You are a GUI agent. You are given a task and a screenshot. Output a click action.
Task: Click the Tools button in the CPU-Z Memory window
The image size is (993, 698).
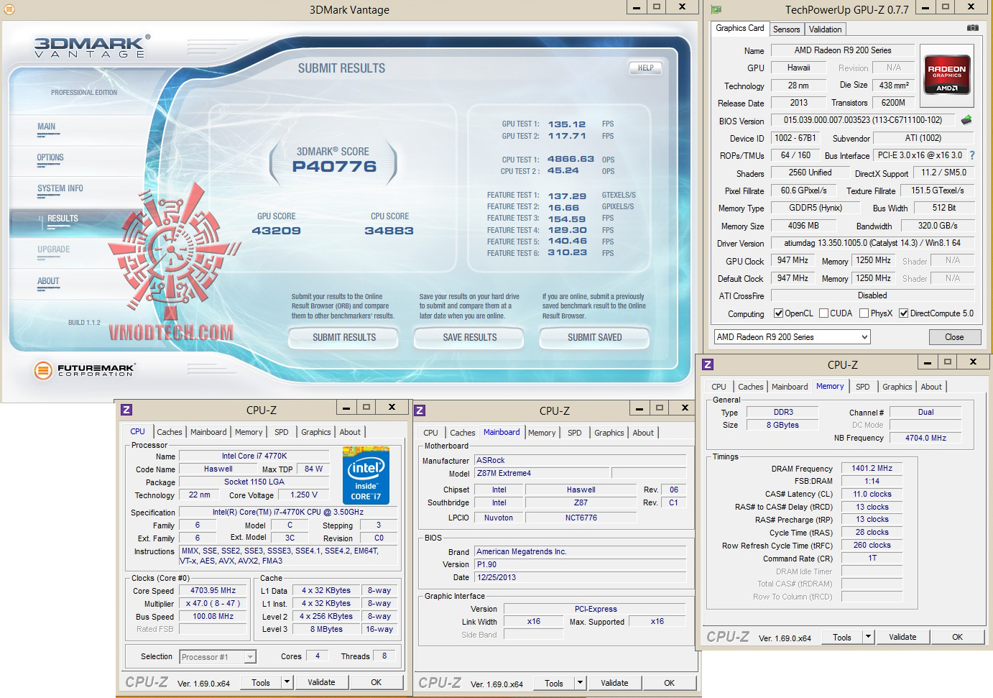pos(842,637)
